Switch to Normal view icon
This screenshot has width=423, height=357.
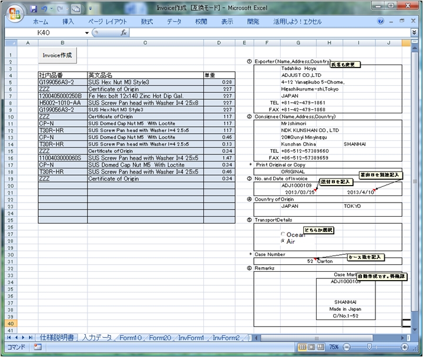tap(302, 347)
